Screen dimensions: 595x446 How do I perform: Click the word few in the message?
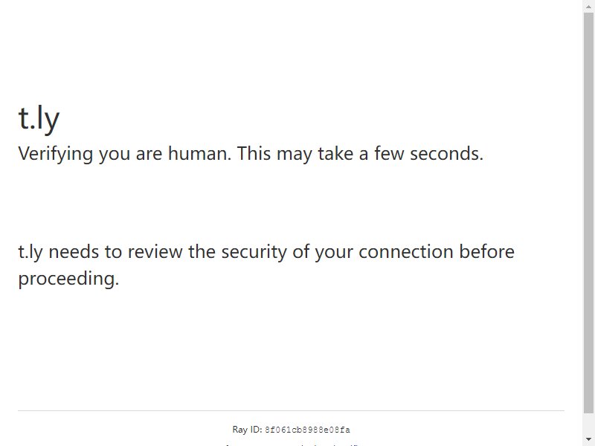389,154
